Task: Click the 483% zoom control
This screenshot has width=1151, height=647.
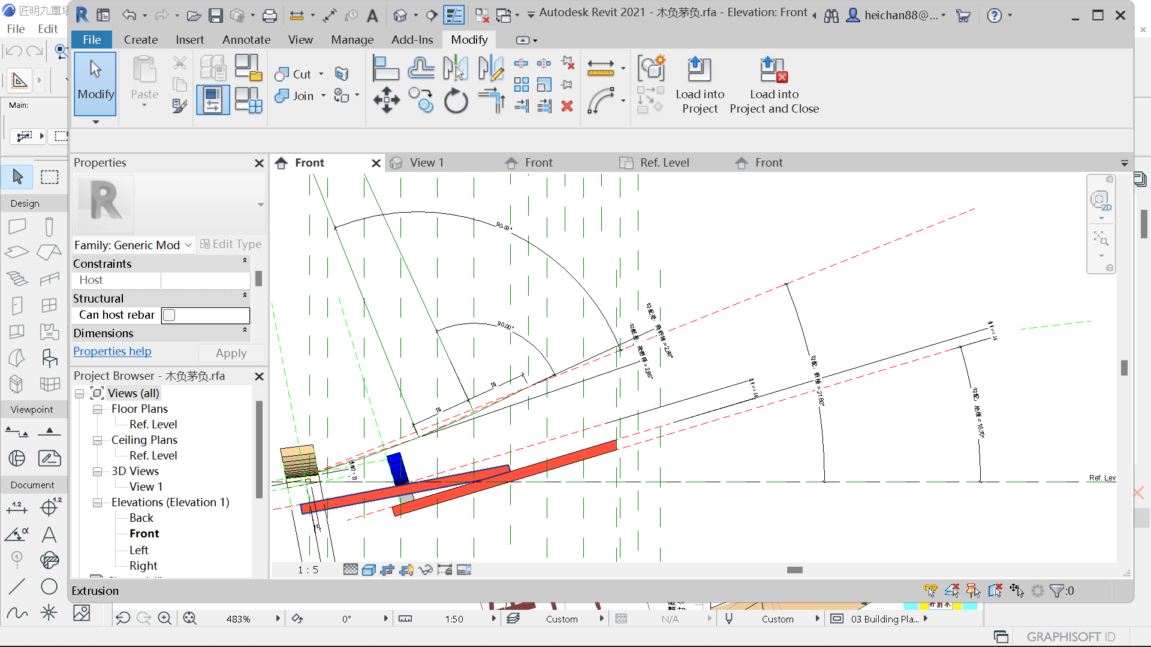Action: 239,618
